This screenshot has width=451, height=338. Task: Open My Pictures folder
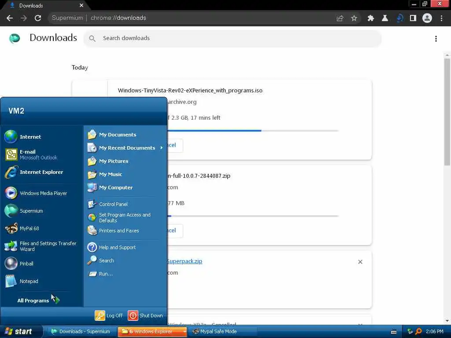pos(108,161)
